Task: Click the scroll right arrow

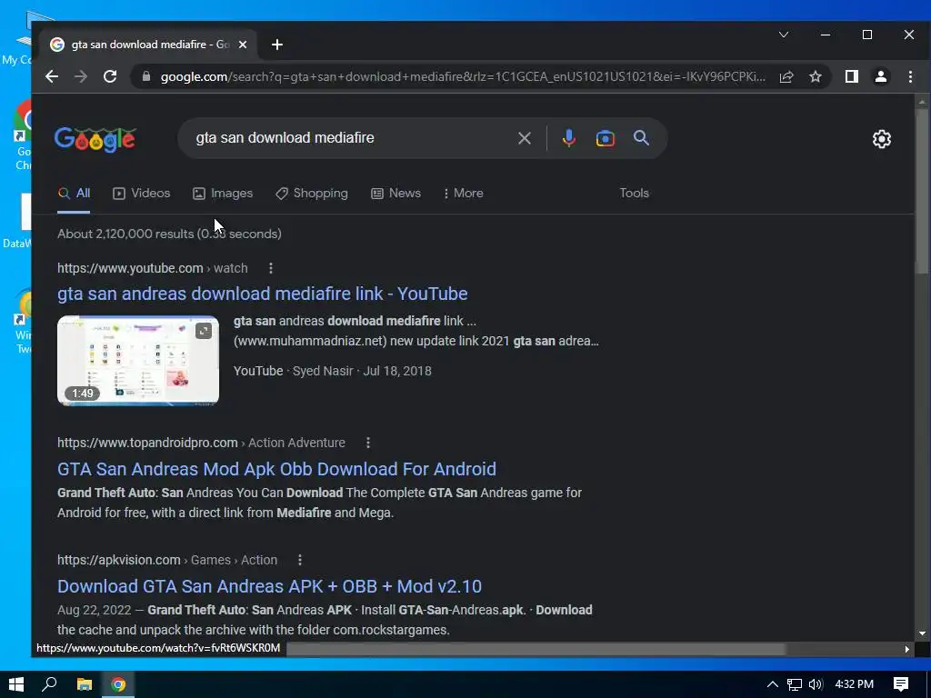Action: (906, 649)
